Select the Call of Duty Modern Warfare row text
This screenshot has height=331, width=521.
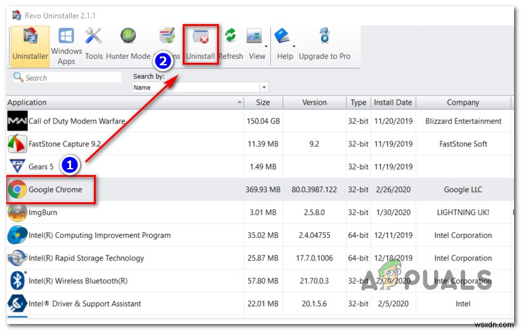[x=77, y=121]
